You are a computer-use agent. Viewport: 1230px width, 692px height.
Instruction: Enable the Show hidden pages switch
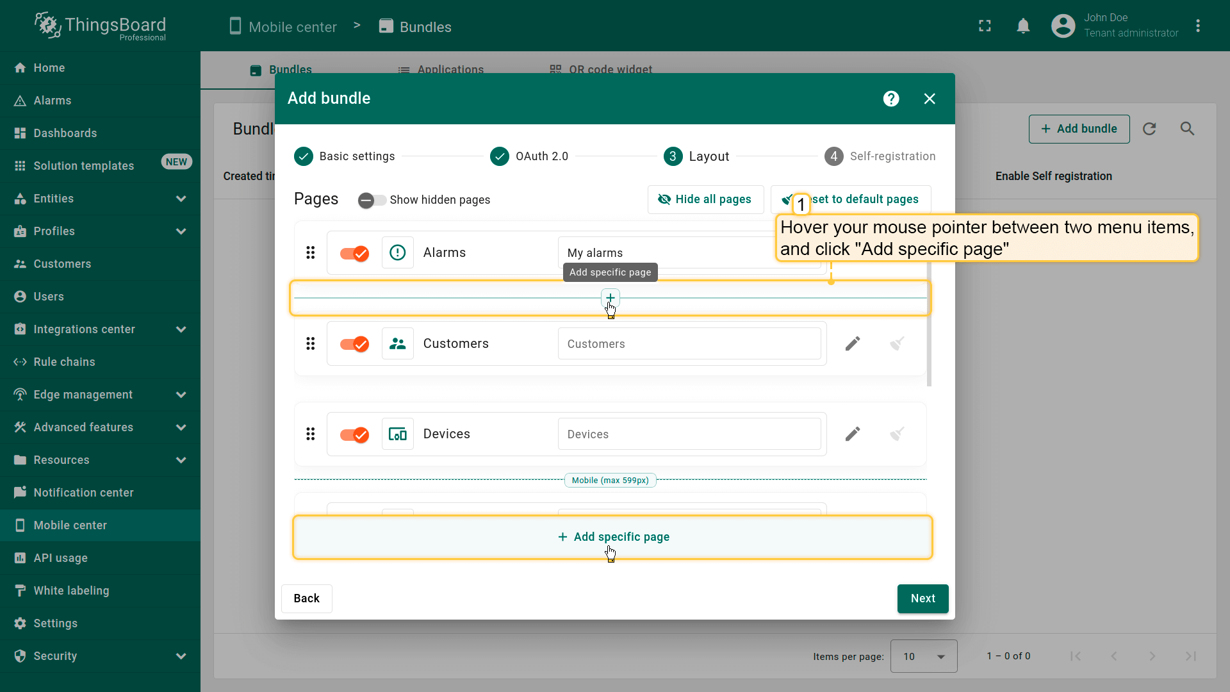coord(372,200)
